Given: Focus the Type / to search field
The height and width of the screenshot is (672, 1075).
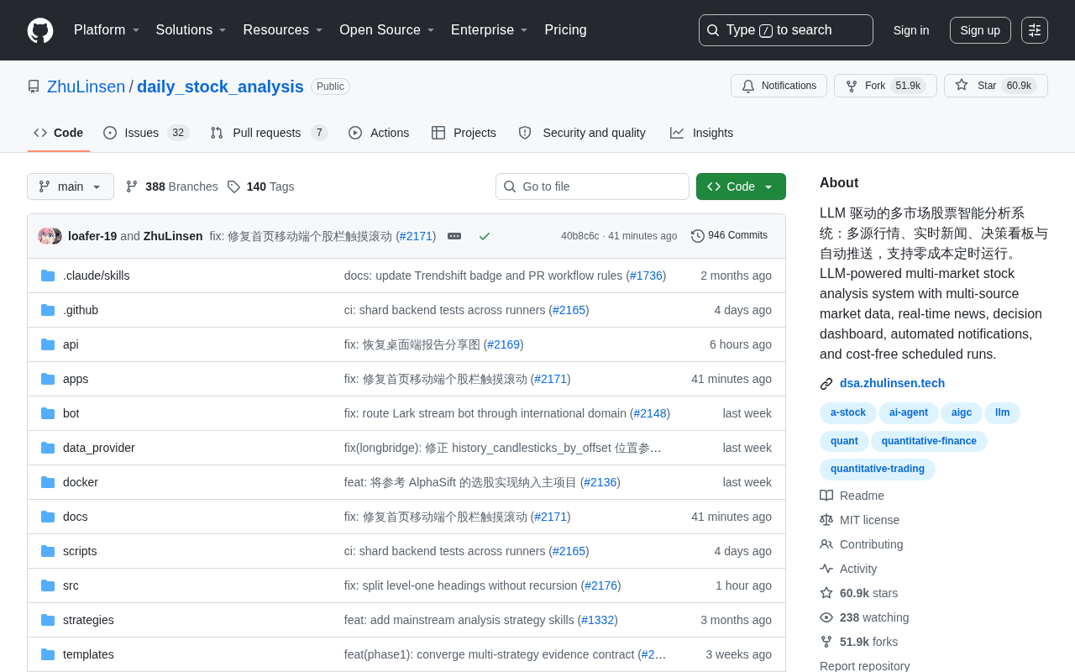Looking at the screenshot, I should click(786, 30).
